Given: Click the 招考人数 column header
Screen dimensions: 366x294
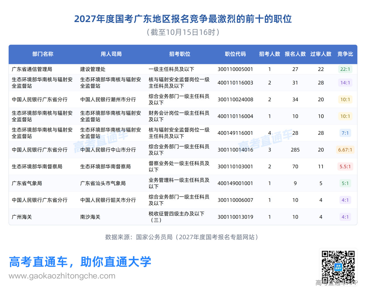Looking at the screenshot, I should 270,54.
